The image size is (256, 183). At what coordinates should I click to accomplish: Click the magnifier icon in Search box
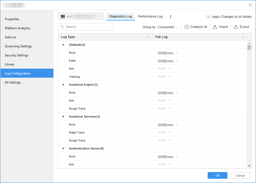62,27
